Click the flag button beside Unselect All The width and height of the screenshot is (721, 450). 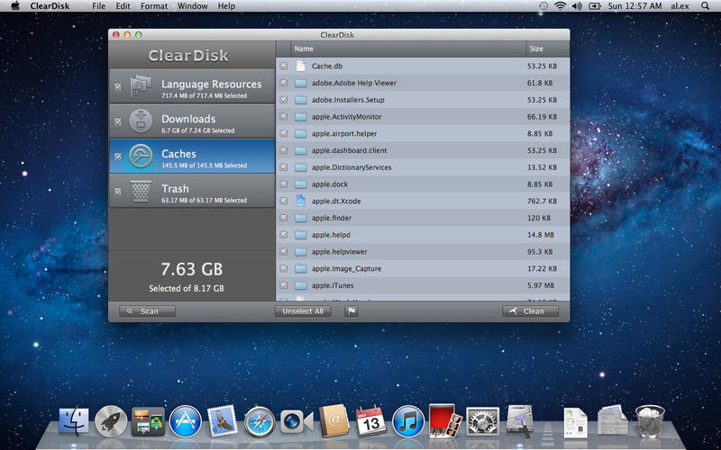click(351, 311)
